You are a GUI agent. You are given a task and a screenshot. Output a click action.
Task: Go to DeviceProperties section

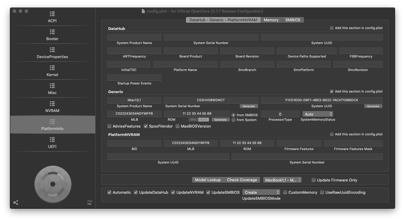(x=52, y=50)
